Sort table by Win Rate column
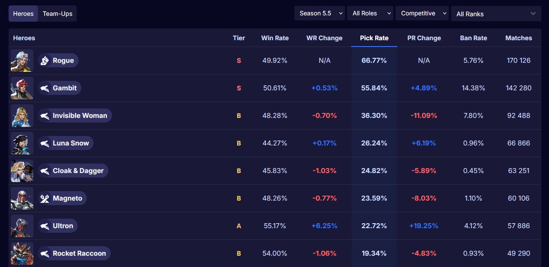The image size is (549, 267). [275, 38]
